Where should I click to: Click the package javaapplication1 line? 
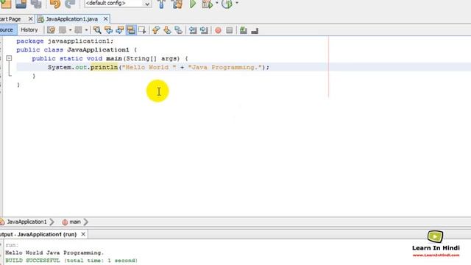coord(65,41)
